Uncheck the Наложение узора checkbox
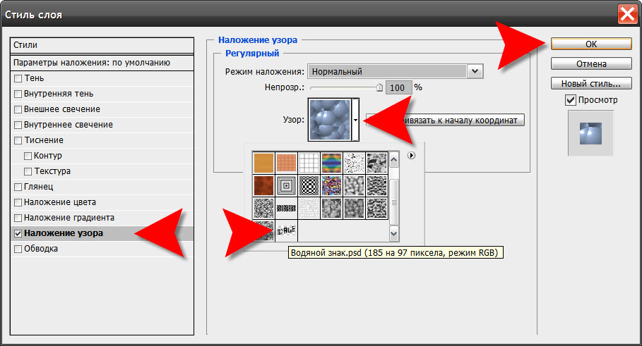The width and height of the screenshot is (642, 346). point(18,234)
